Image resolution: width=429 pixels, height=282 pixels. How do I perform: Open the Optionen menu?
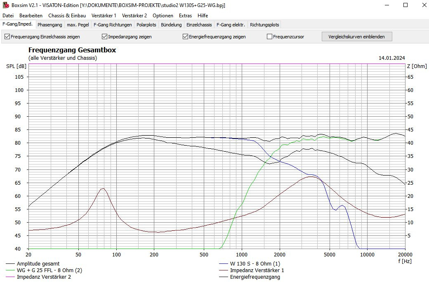coord(163,16)
